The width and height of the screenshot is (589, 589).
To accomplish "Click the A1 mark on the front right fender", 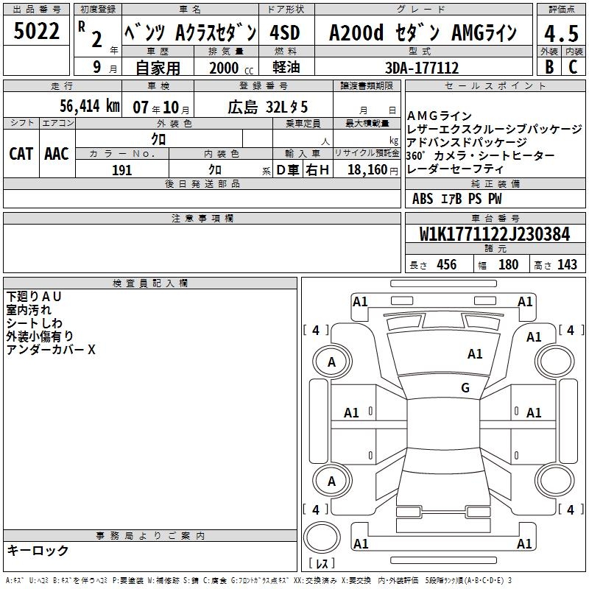I will click(x=534, y=337).
